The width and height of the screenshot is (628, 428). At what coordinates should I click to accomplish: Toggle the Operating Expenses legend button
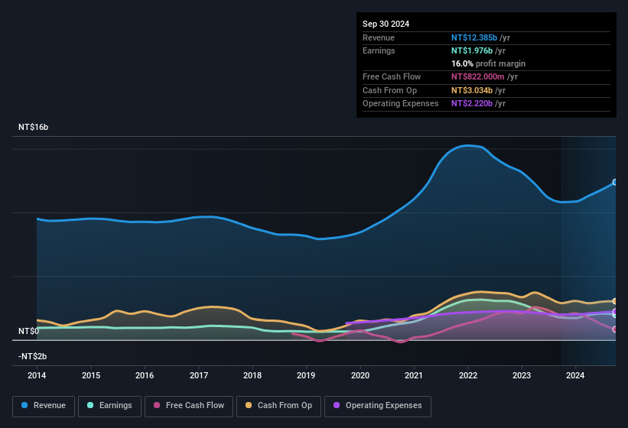[378, 406]
